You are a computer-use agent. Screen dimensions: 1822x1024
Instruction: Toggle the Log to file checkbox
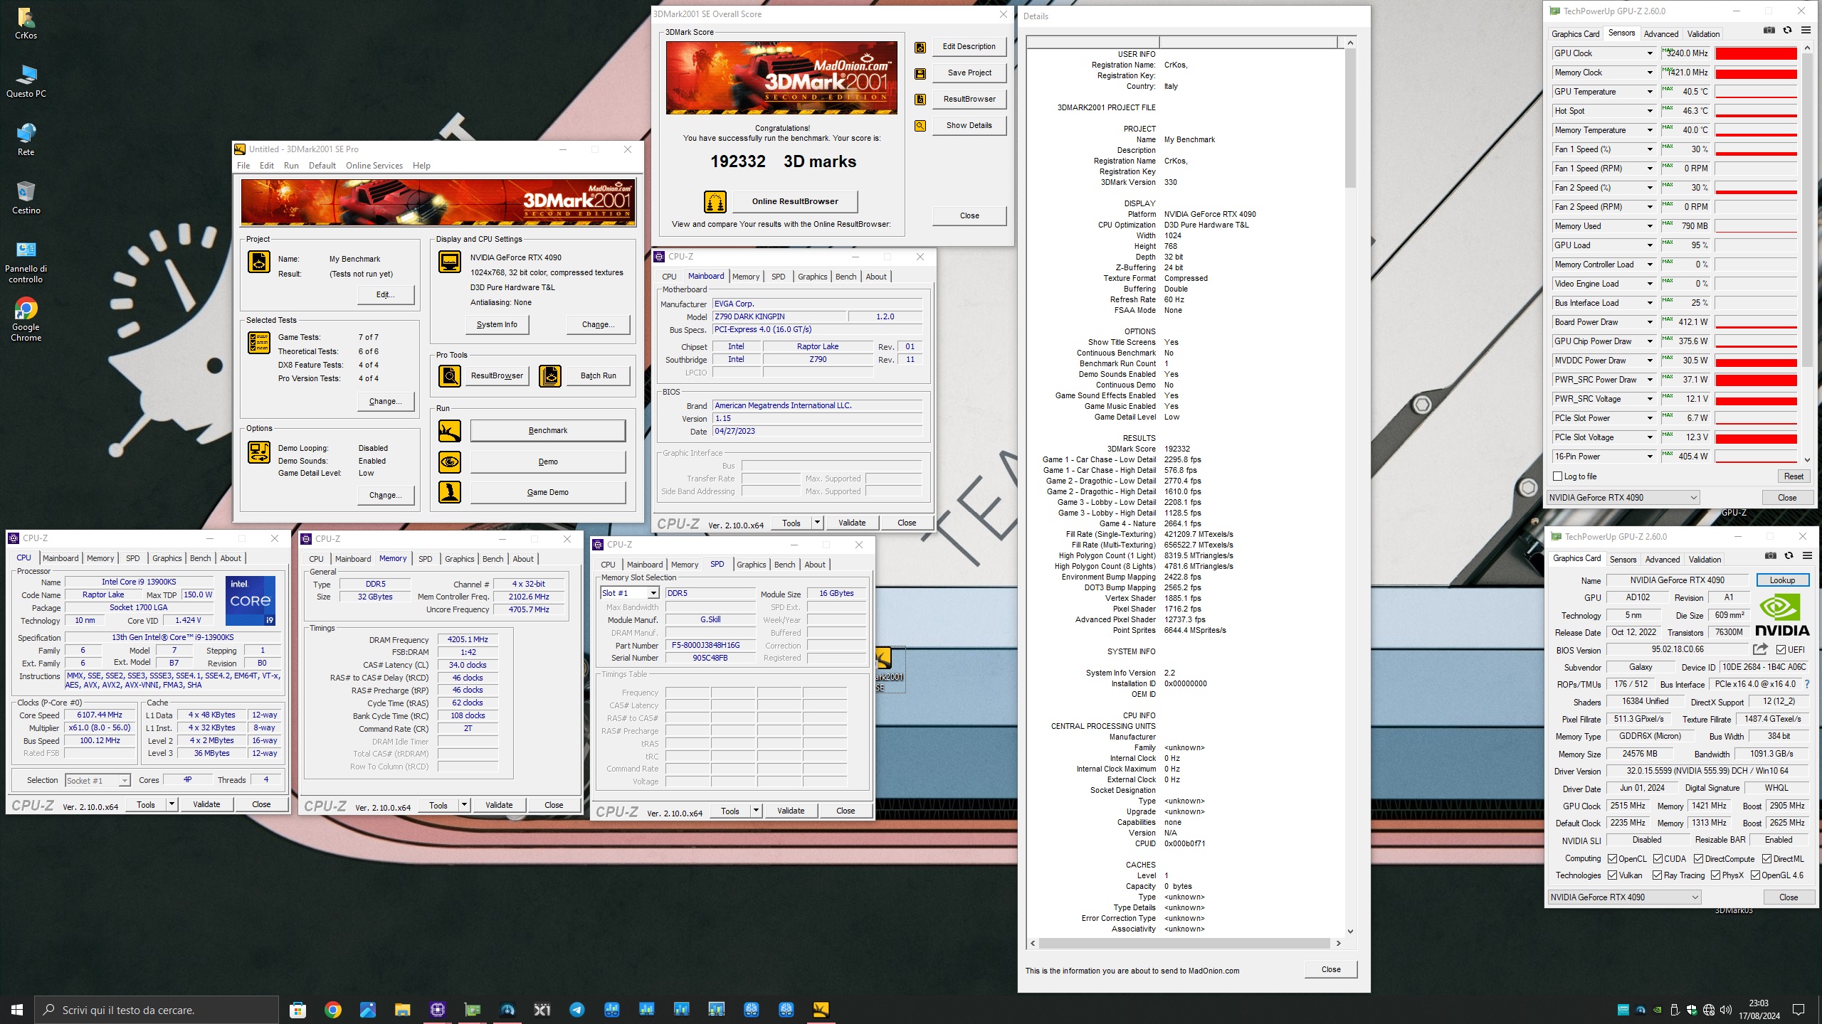(x=1557, y=476)
